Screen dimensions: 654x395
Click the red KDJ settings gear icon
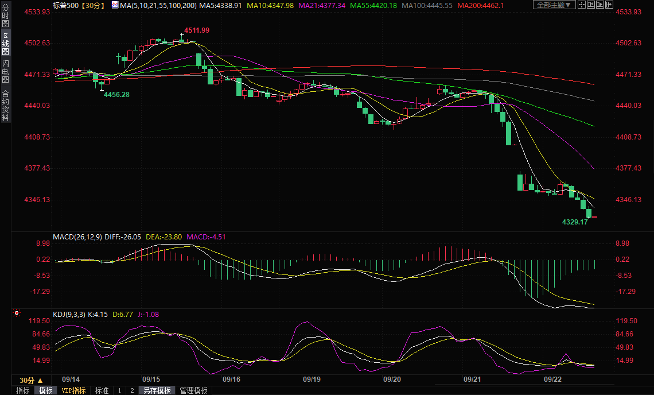(17, 313)
